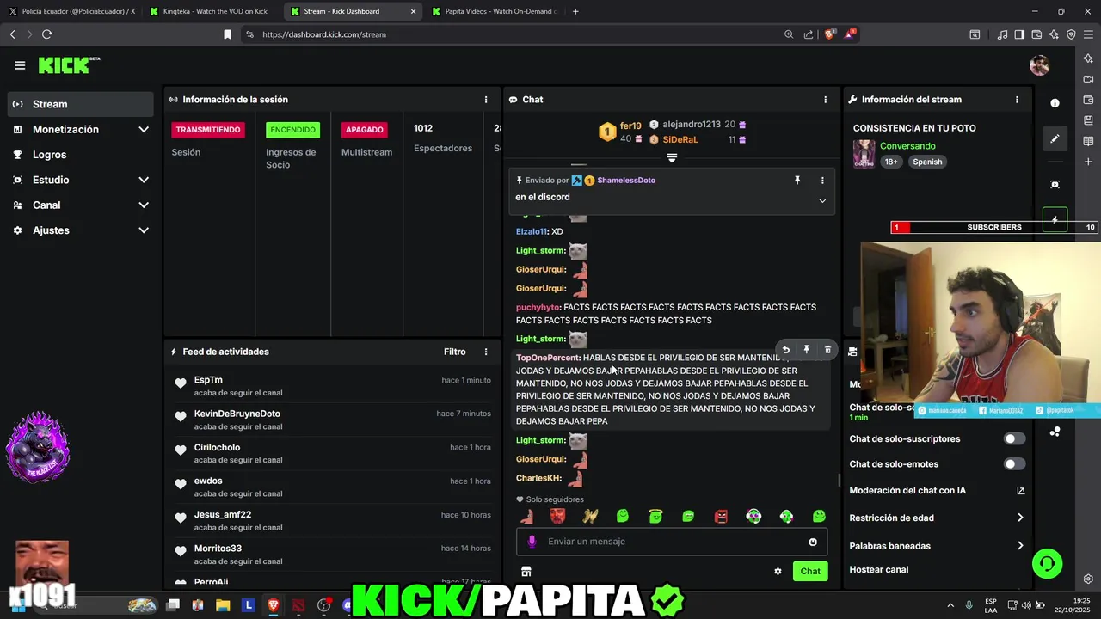Image resolution: width=1101 pixels, height=619 pixels.
Task: Open the Filtro activity feed filter
Action: tap(455, 352)
